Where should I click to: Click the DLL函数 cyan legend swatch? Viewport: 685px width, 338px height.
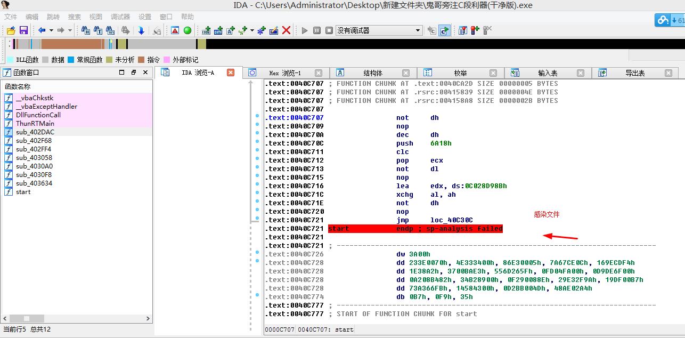coord(10,60)
